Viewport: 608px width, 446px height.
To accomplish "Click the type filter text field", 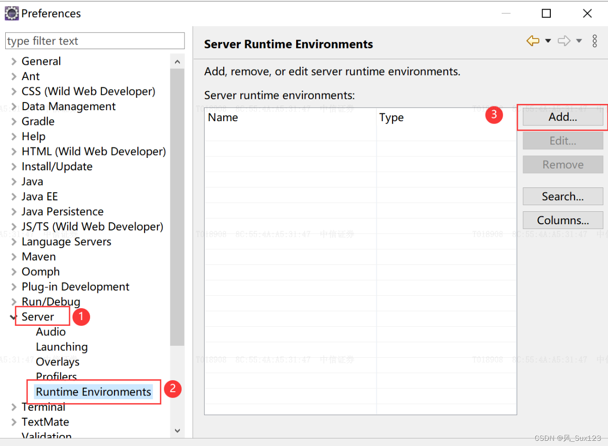I will coord(95,41).
